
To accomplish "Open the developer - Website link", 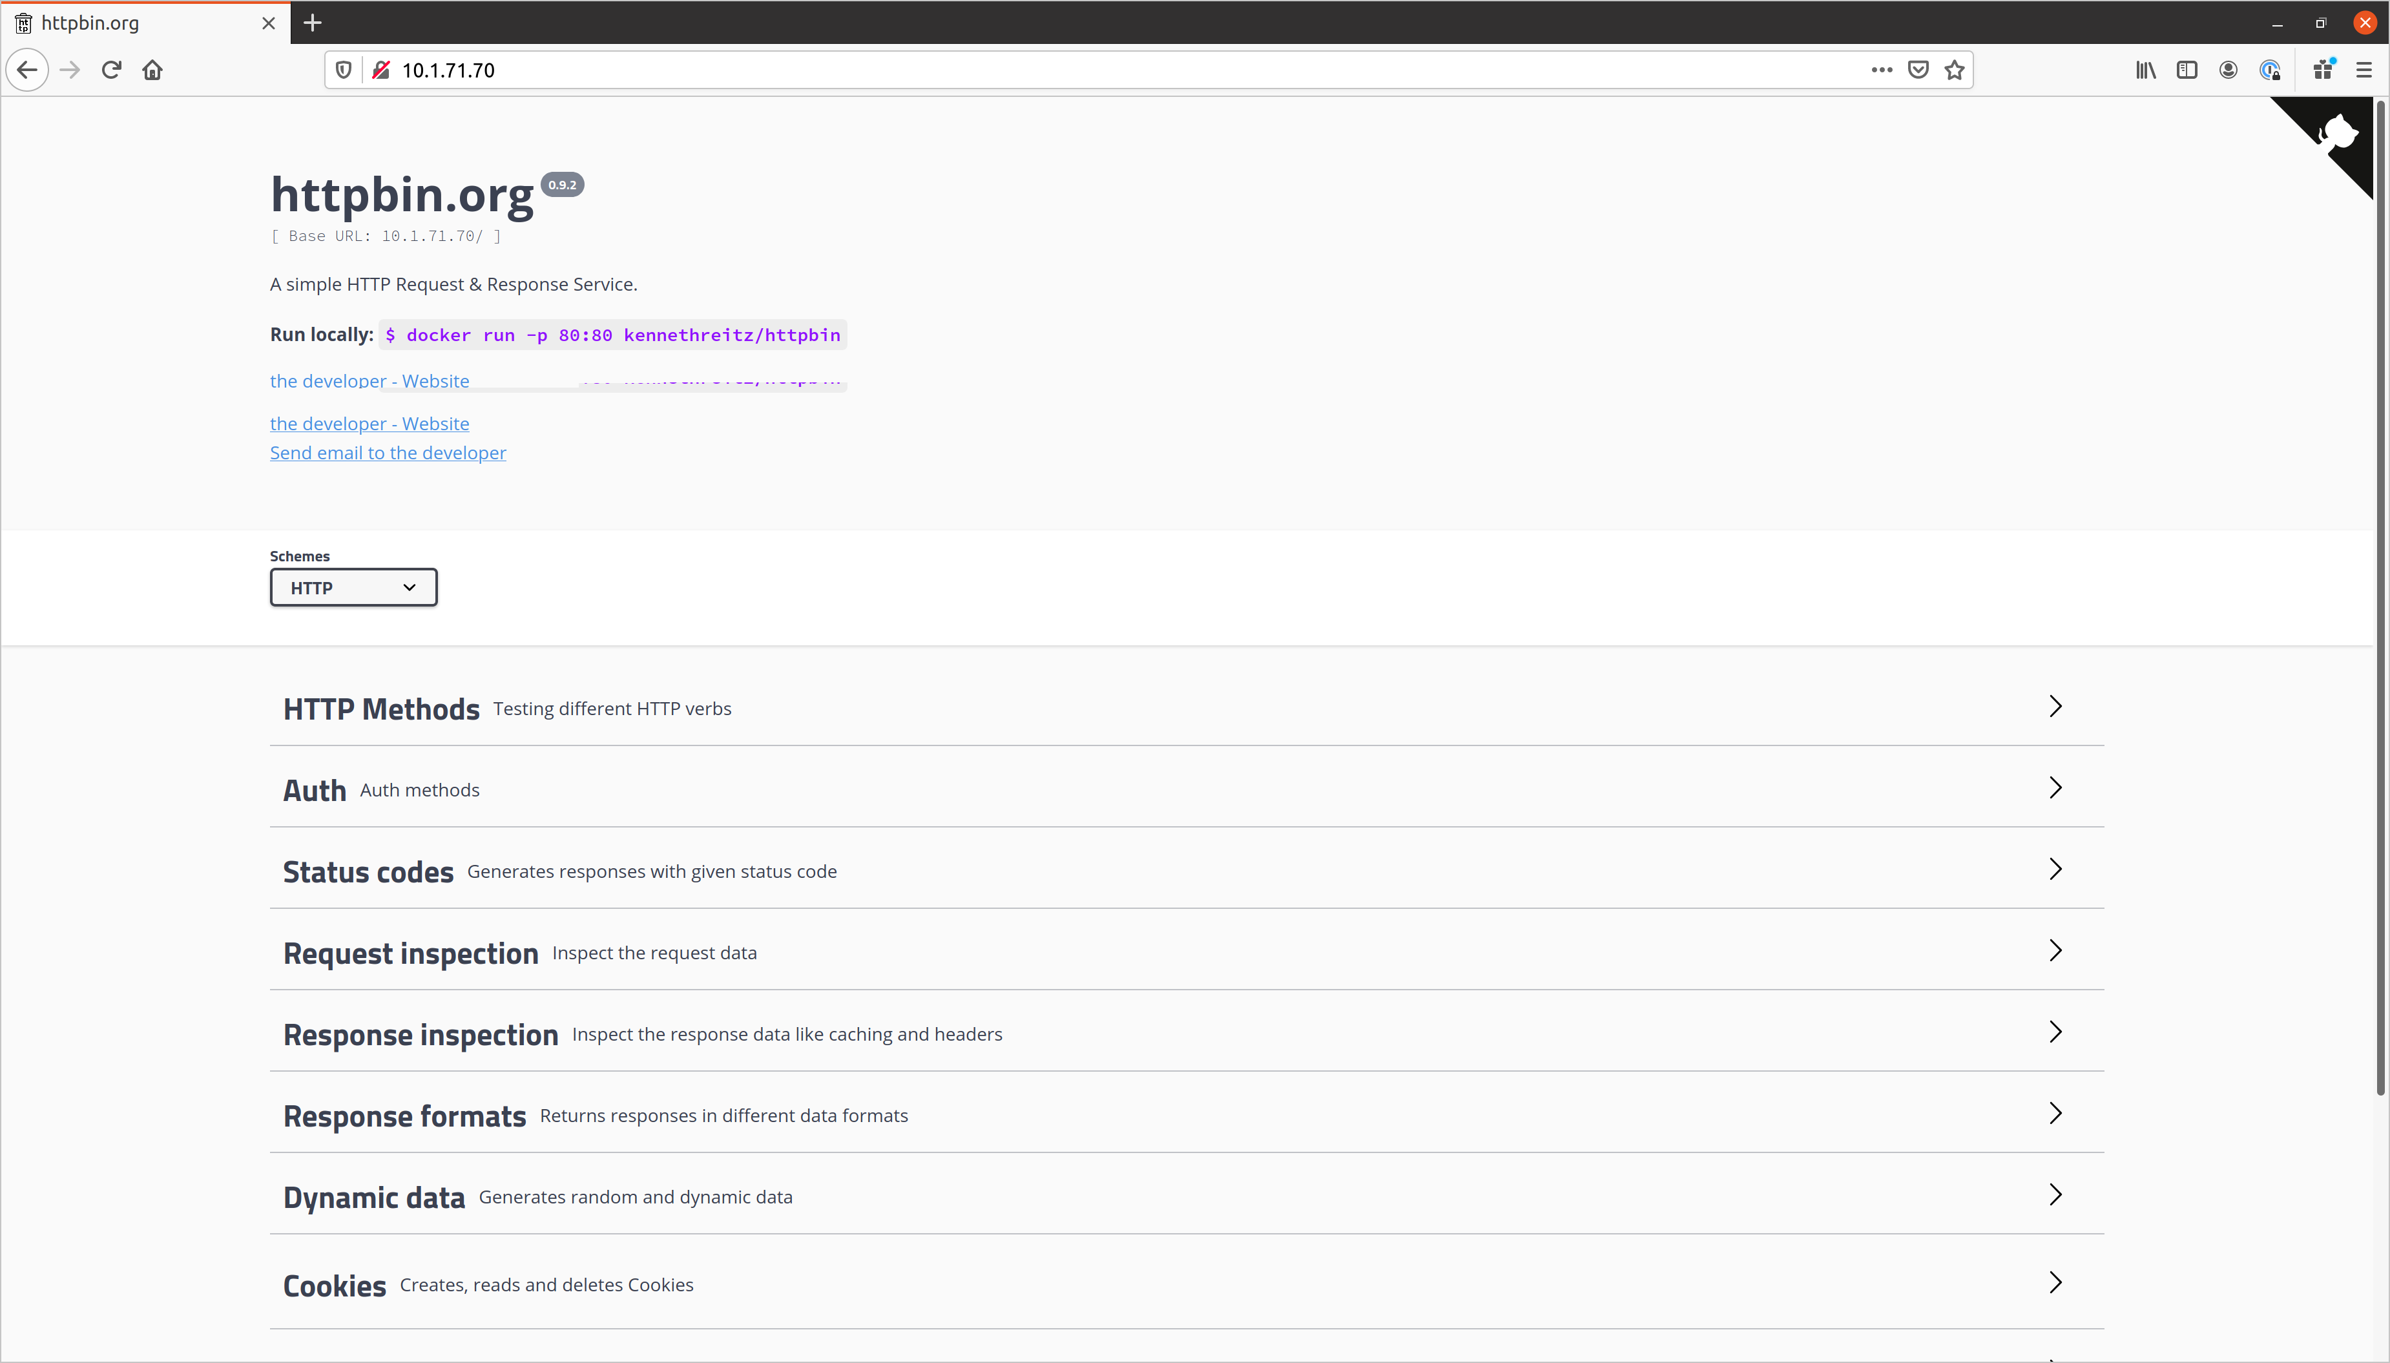I will click(369, 424).
